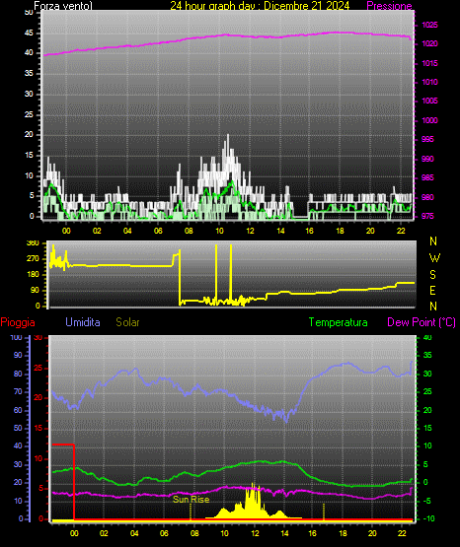
Task: Click the 'Sun Rise' label
Action: click(192, 500)
